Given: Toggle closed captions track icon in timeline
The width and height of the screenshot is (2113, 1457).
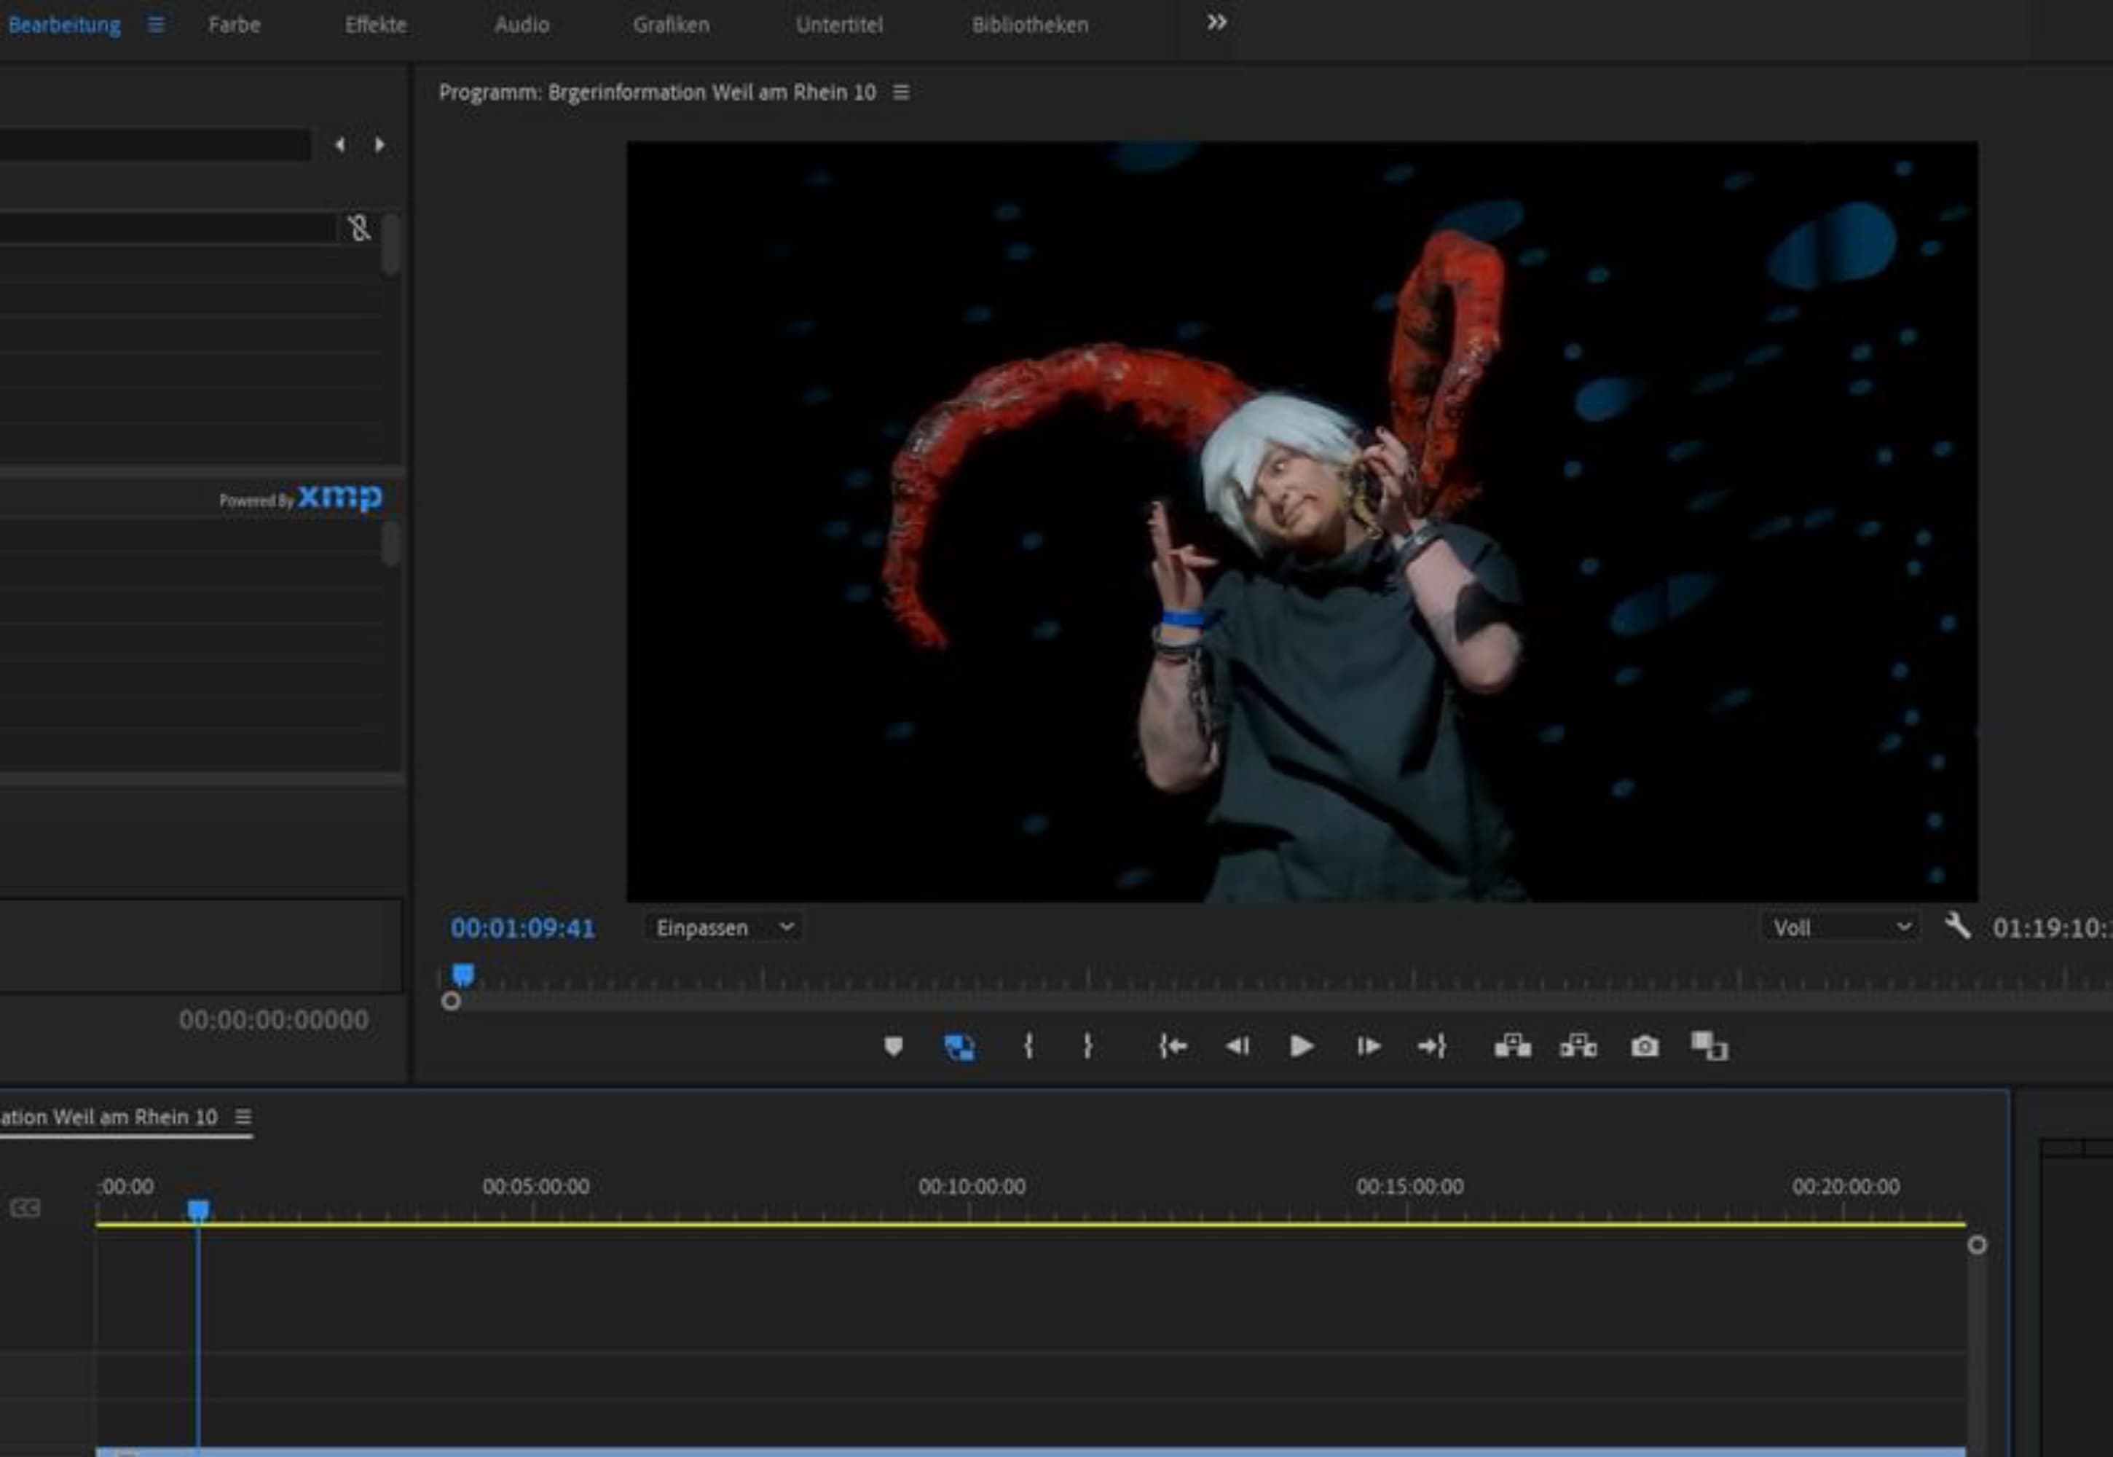Looking at the screenshot, I should coord(25,1209).
